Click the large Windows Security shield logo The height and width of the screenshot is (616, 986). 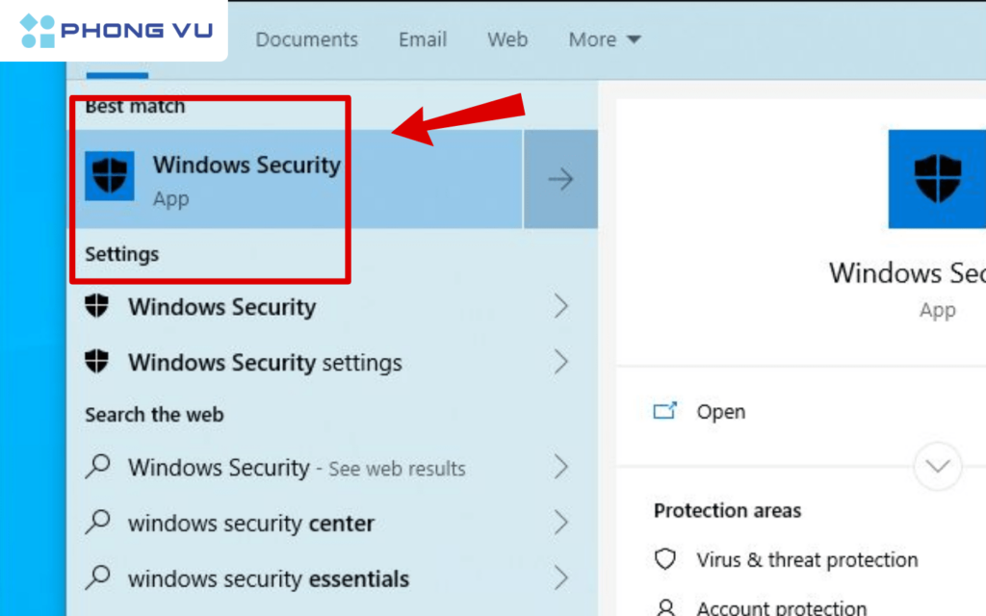coord(939,178)
